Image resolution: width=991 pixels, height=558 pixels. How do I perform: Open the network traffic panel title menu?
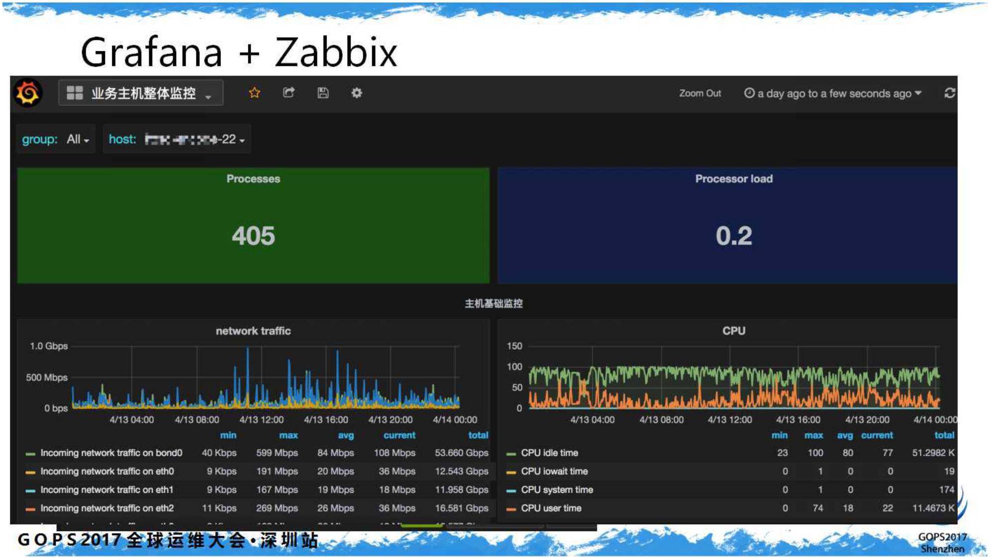pyautogui.click(x=253, y=331)
